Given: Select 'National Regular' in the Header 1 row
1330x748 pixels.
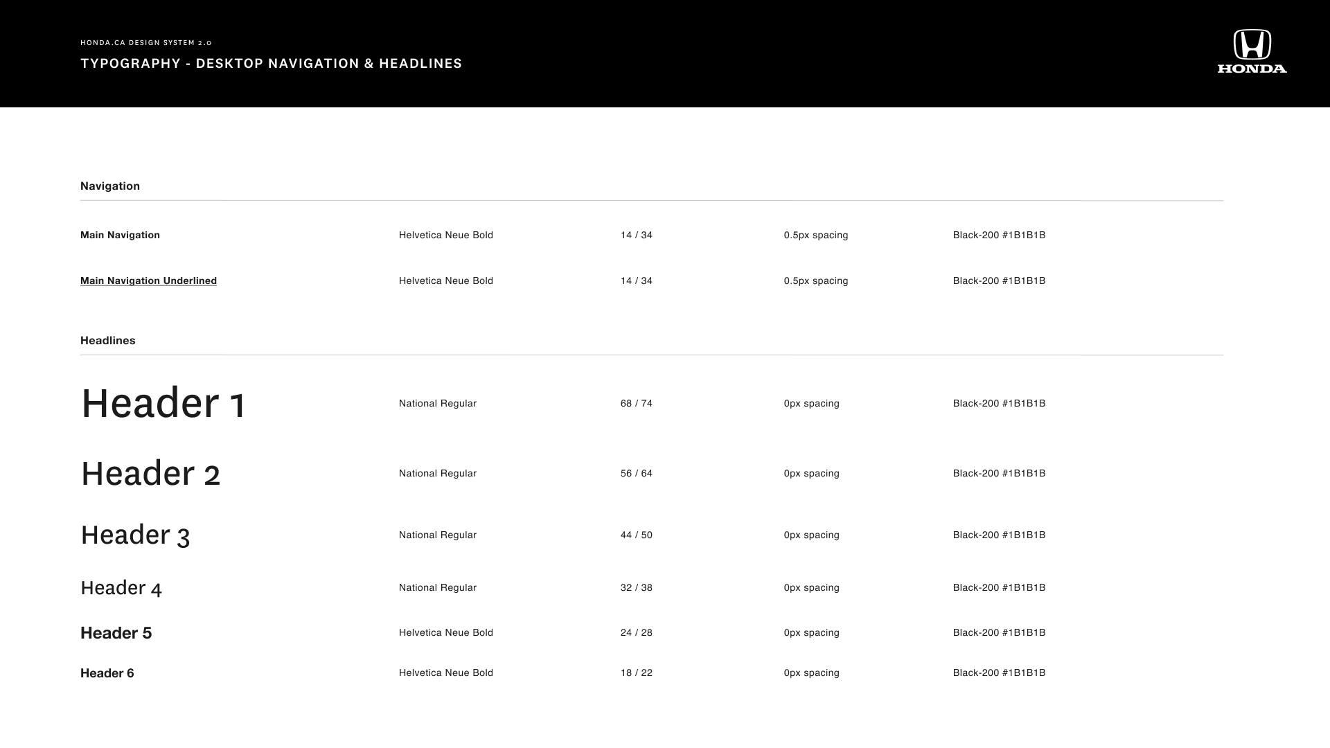Looking at the screenshot, I should pyautogui.click(x=438, y=404).
